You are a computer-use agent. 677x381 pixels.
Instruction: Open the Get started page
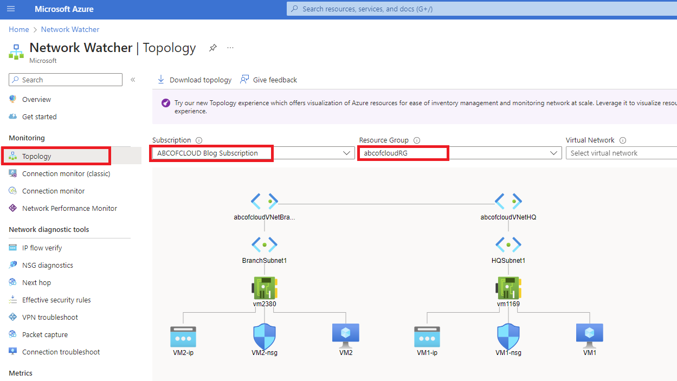[x=40, y=117]
